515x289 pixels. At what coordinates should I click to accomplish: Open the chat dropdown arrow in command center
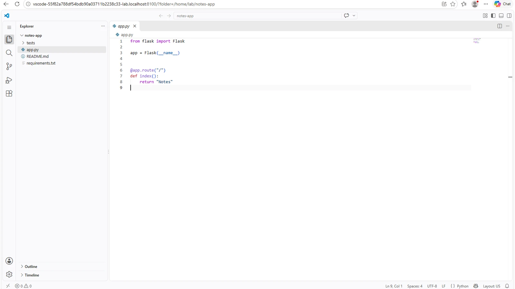coord(354,15)
